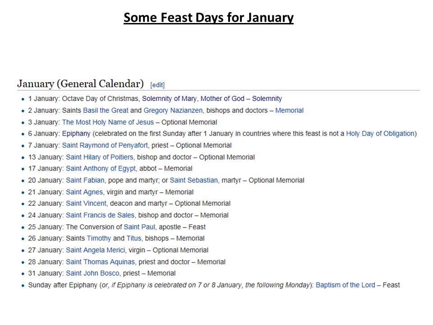Follow the Saint John Bosco link
Screen dimensions: 433x325
point(92,274)
